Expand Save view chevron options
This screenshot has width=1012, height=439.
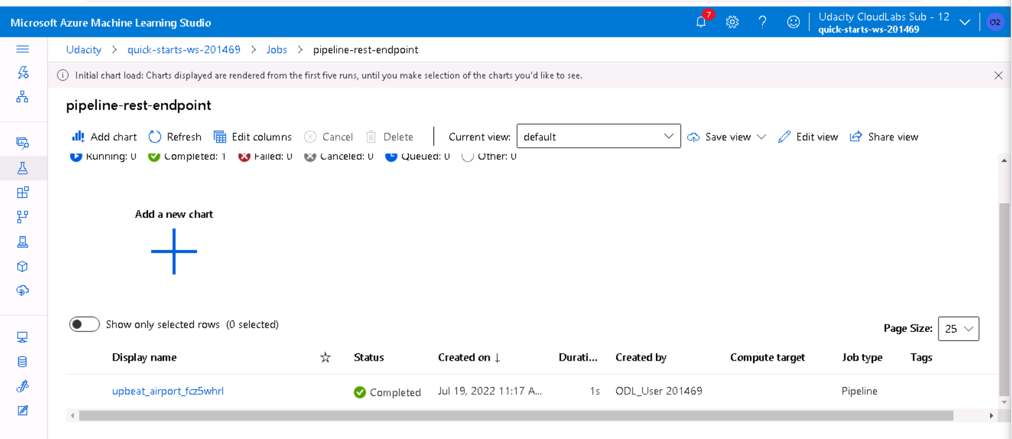[761, 137]
